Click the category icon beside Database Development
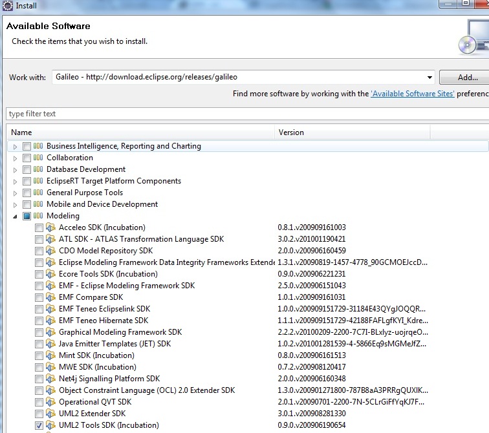Viewport: 489px width, 433px height. click(x=38, y=169)
